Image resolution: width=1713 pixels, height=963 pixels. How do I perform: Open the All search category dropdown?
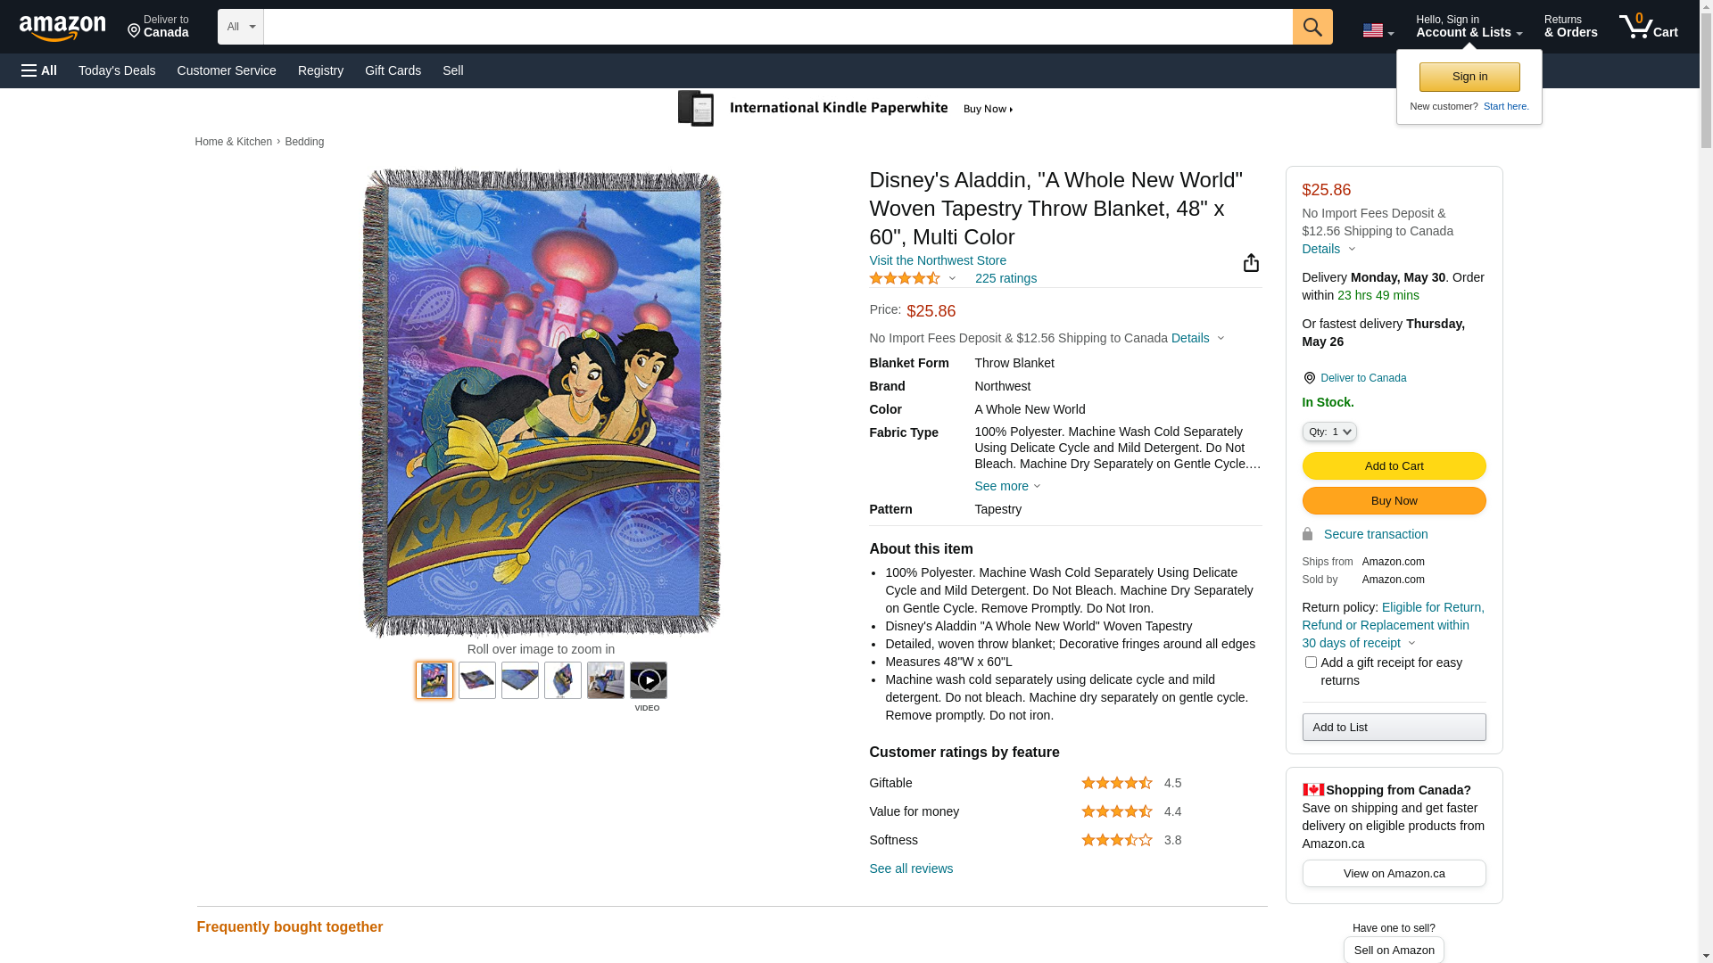point(241,27)
